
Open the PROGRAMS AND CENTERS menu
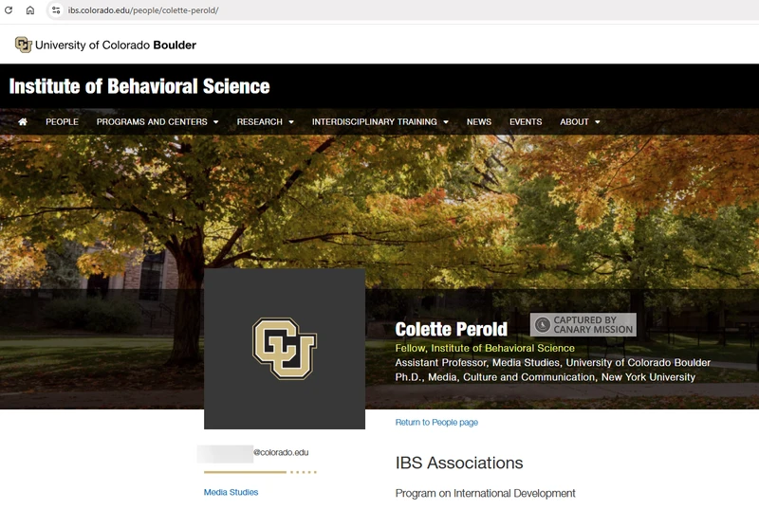pyautogui.click(x=152, y=122)
